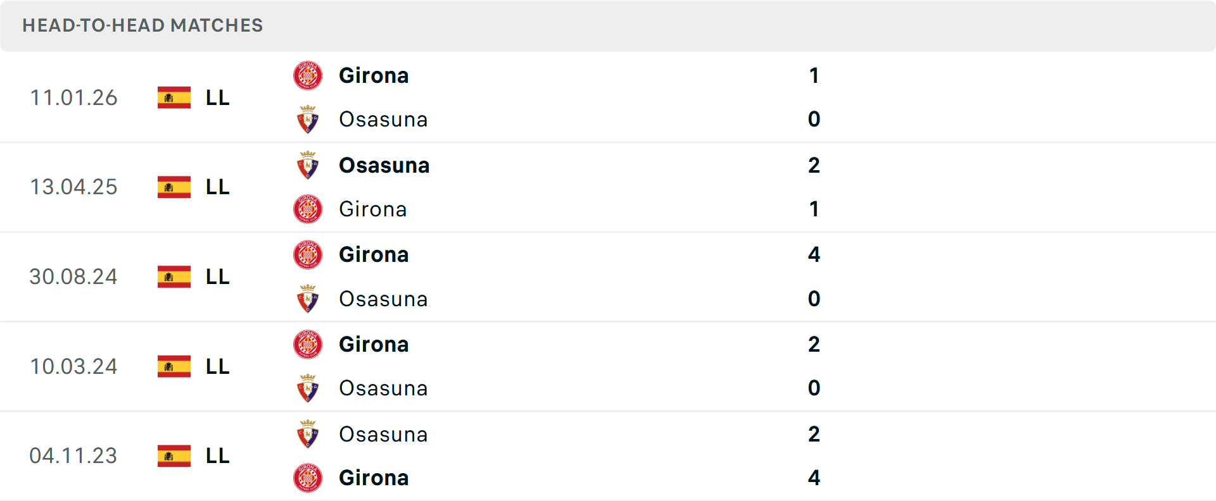This screenshot has width=1216, height=501.
Task: Click the Girona crest in the top match row
Action: (x=308, y=75)
